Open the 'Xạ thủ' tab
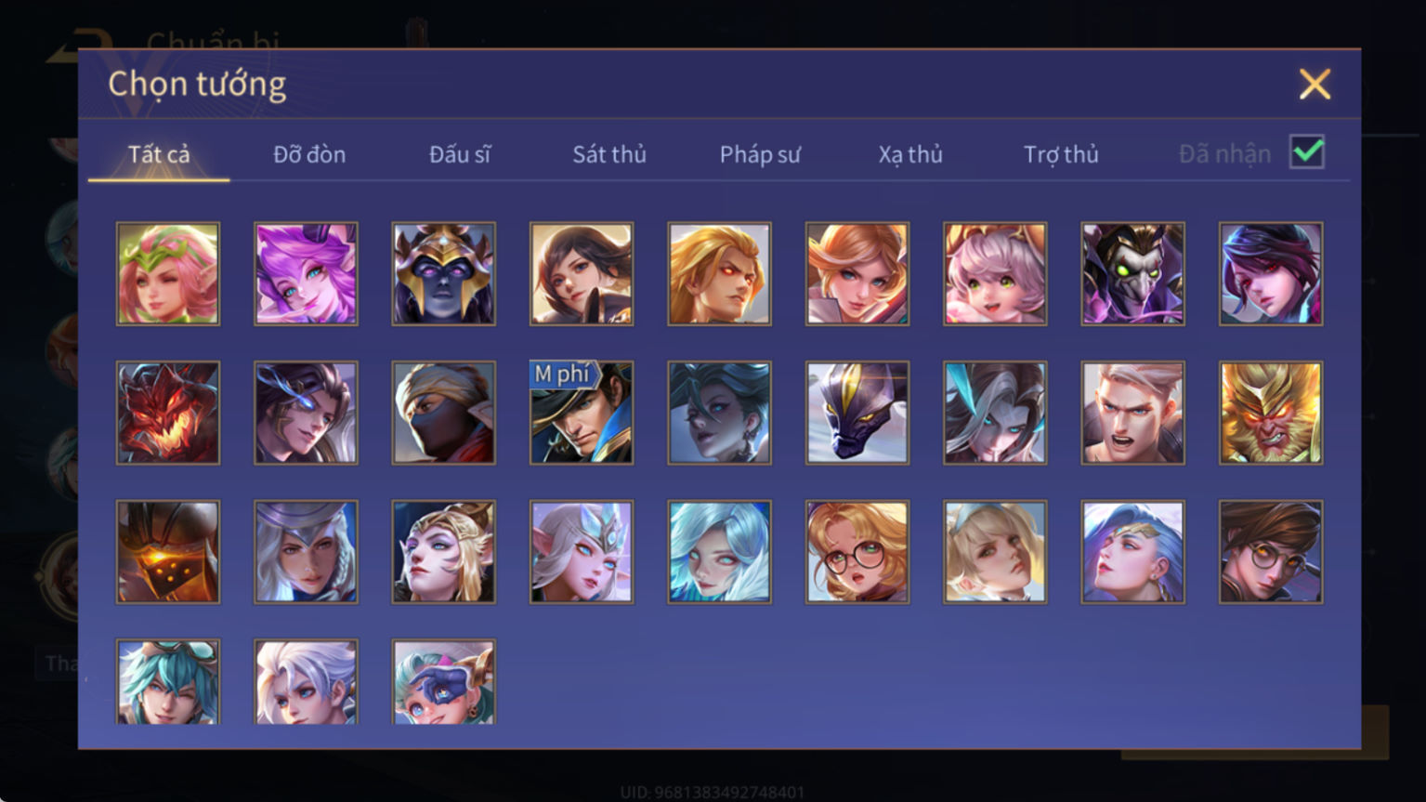 910,154
